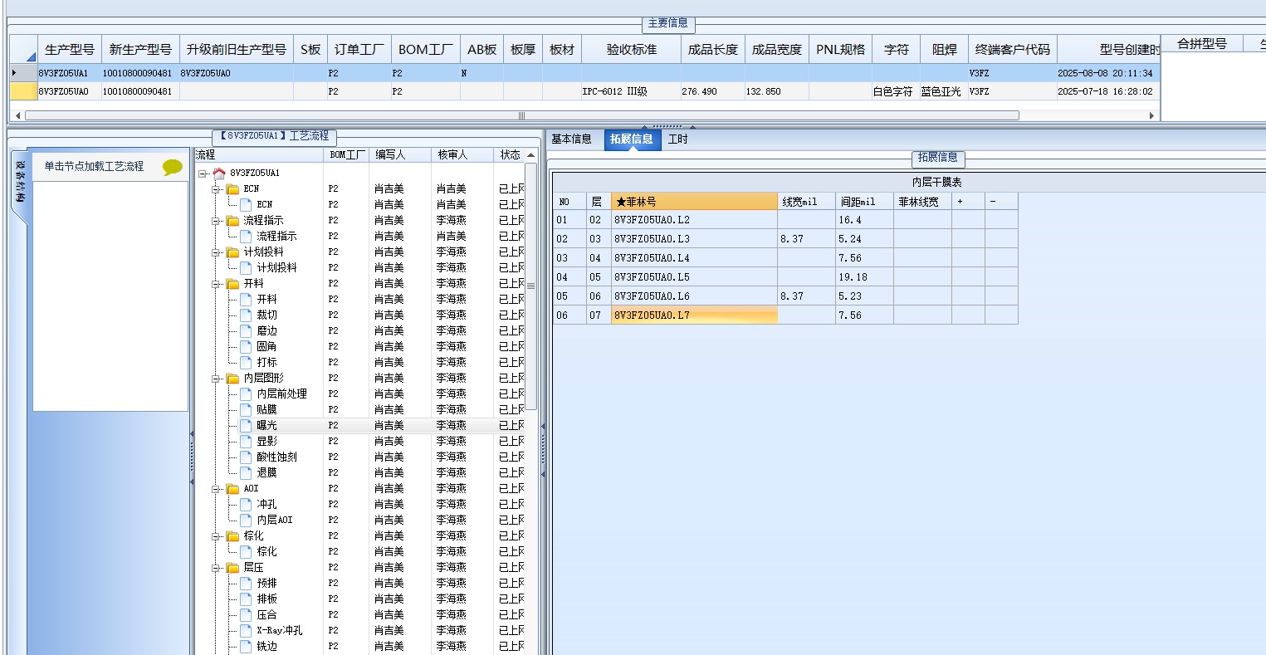Click the document icon beside 退膜

tap(246, 472)
